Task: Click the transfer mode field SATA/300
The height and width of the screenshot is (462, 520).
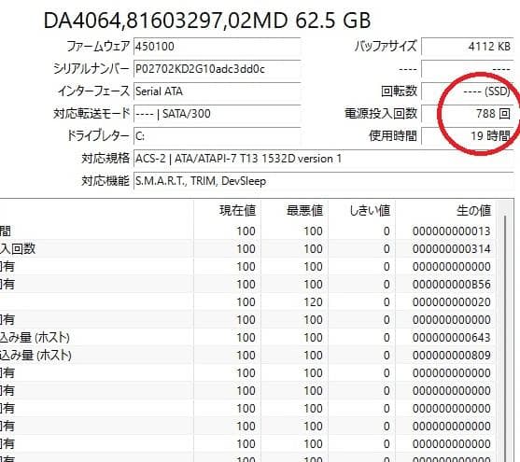Action: pos(218,114)
